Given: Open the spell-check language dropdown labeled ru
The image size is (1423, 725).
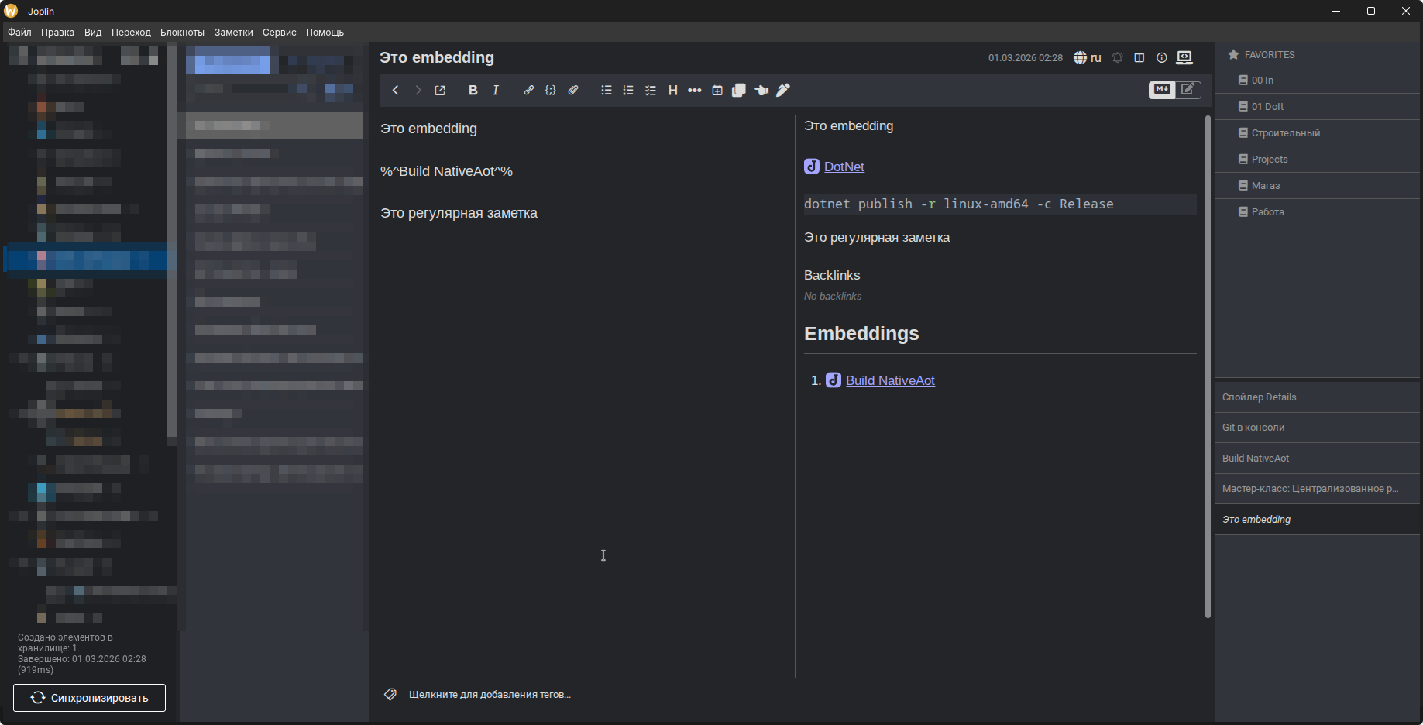Looking at the screenshot, I should tap(1088, 57).
